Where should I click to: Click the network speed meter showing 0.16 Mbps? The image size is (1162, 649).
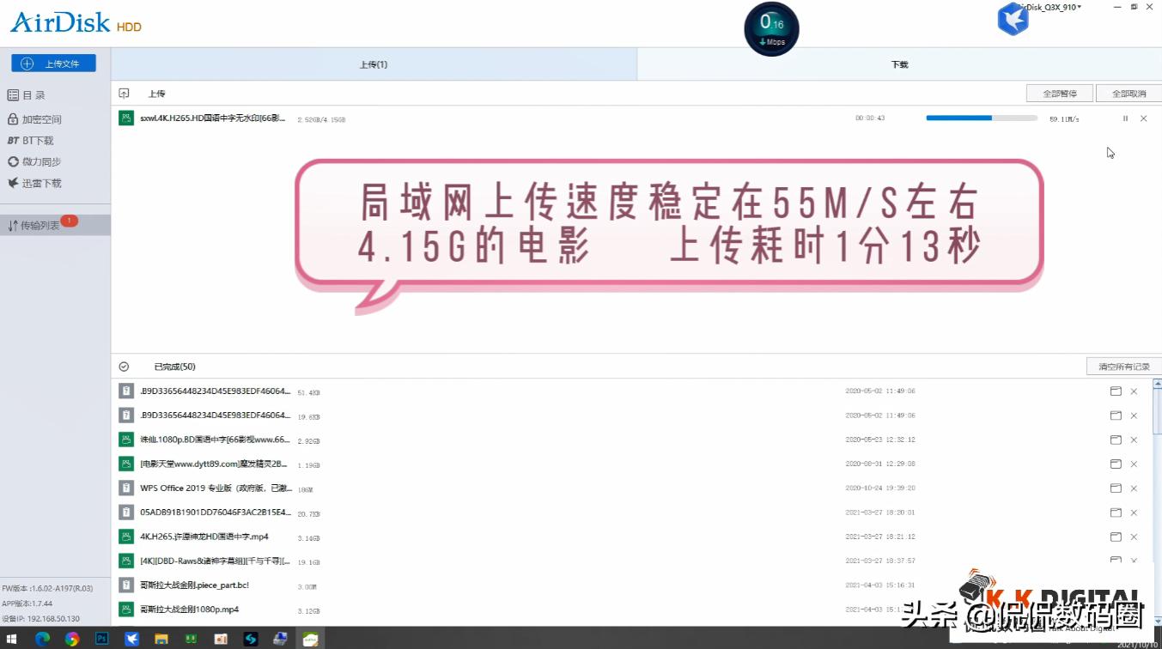click(x=770, y=27)
